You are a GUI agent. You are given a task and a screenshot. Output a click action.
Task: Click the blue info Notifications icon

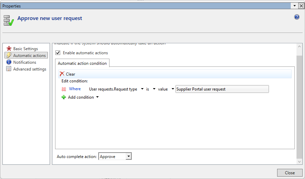click(x=9, y=62)
